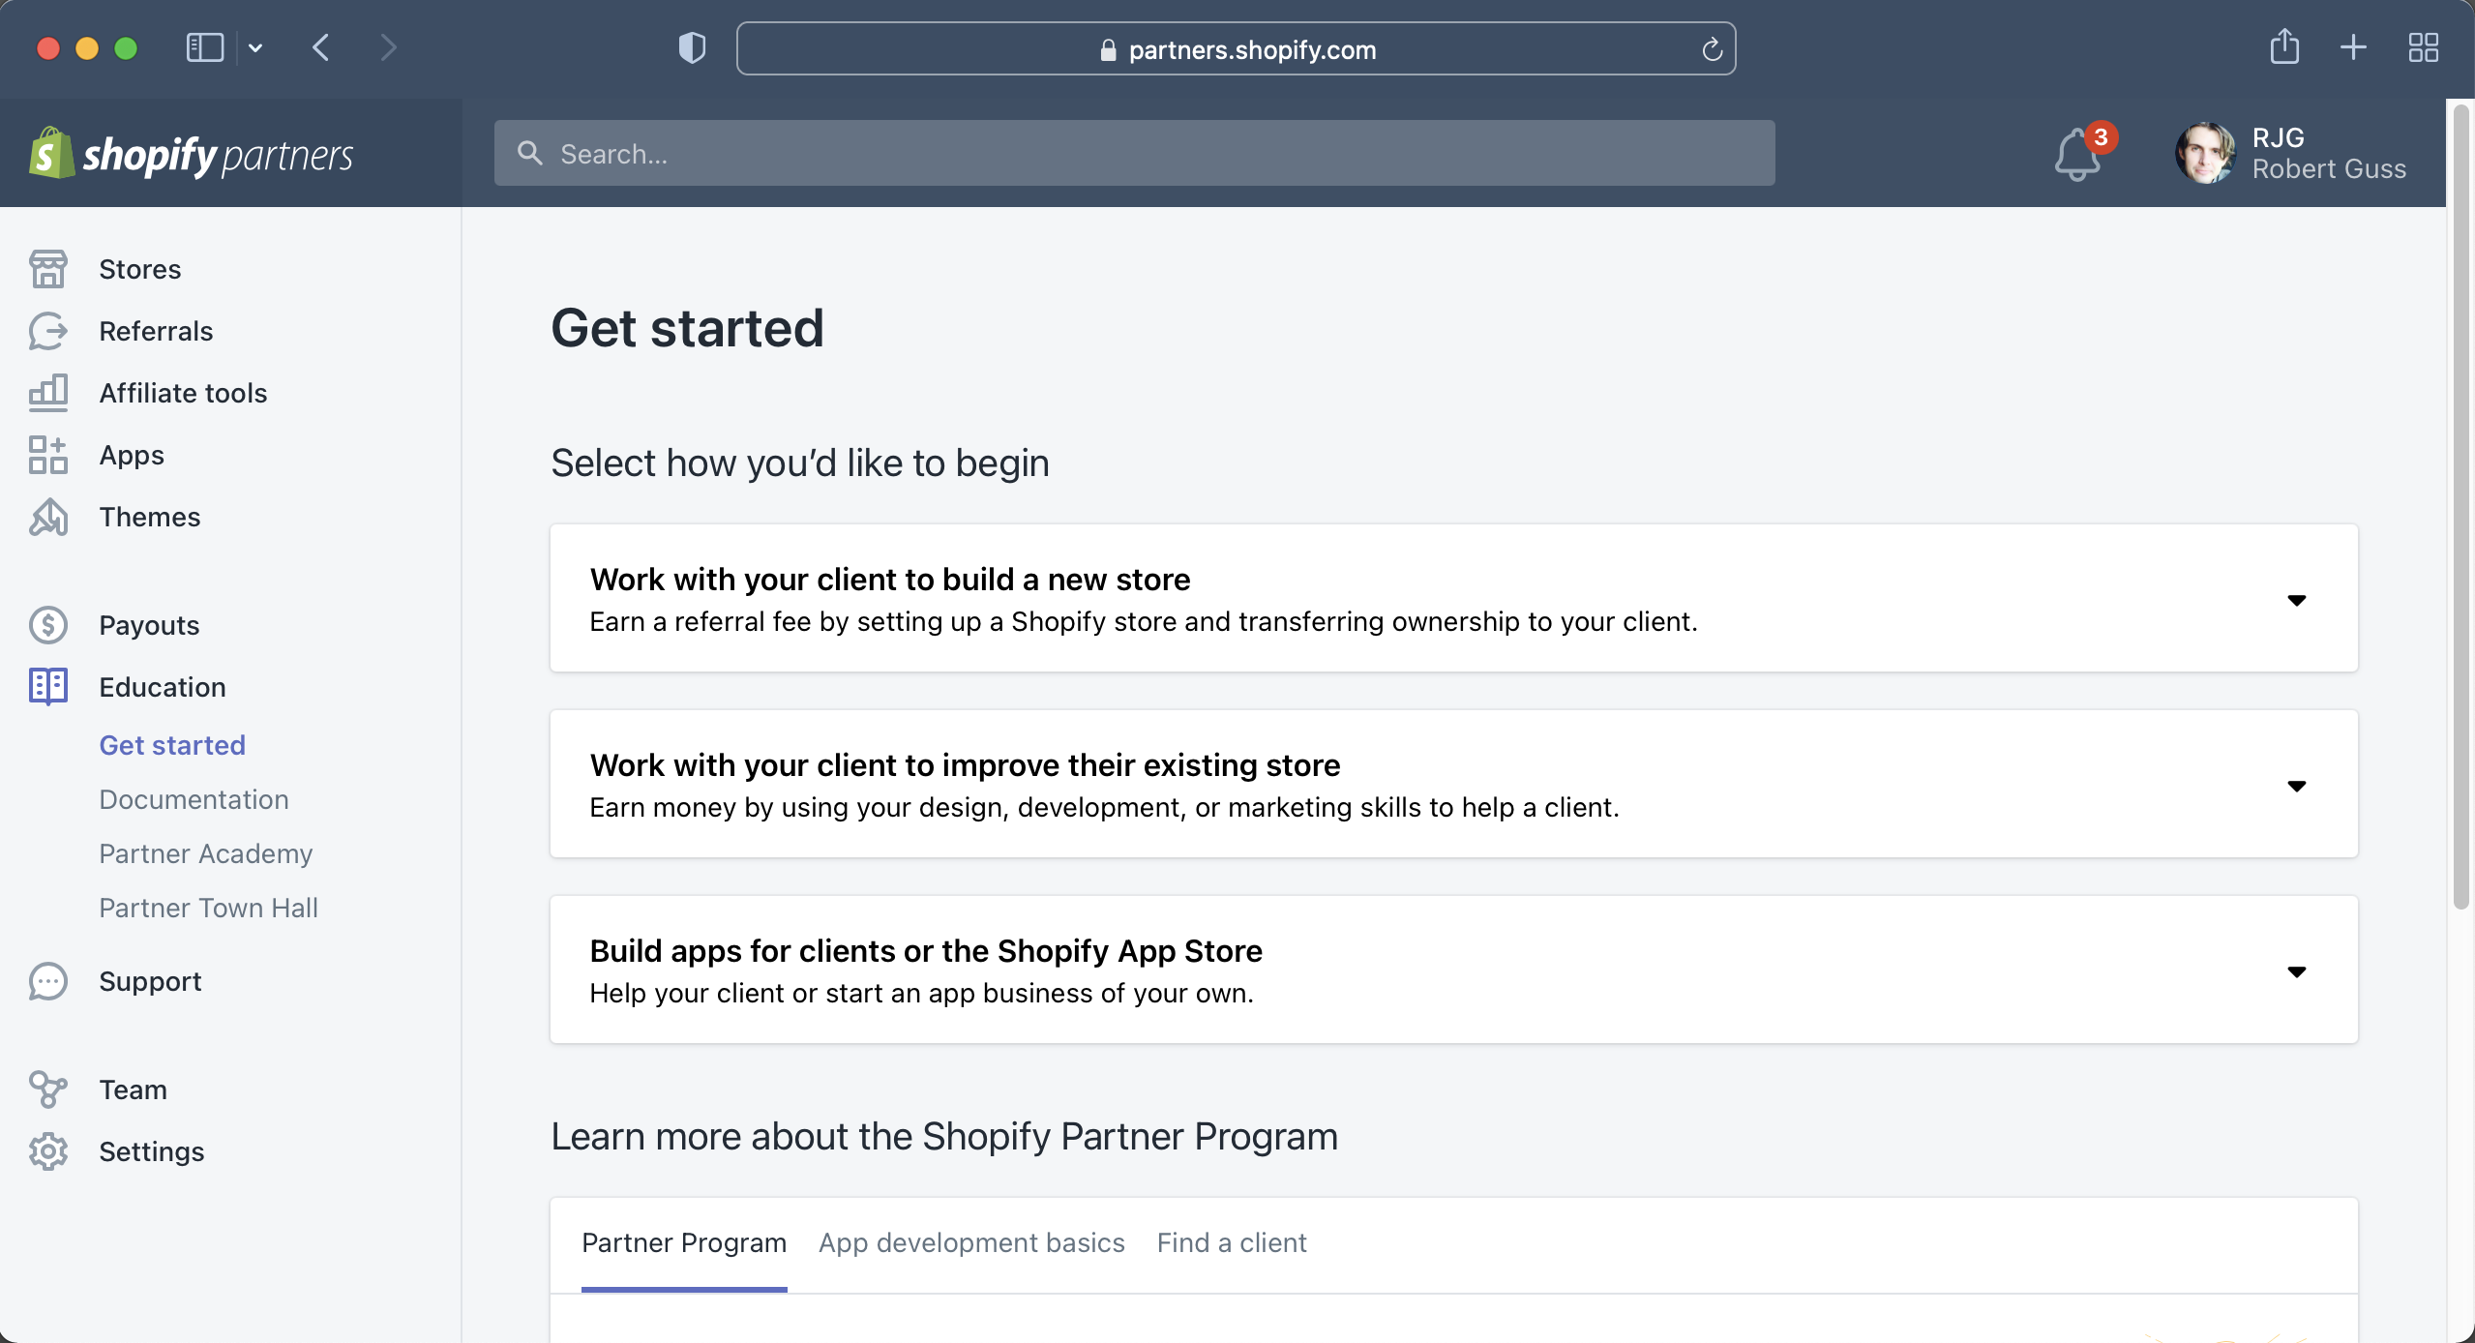Image resolution: width=2475 pixels, height=1343 pixels.
Task: Click the Safari share icon
Action: click(2284, 46)
